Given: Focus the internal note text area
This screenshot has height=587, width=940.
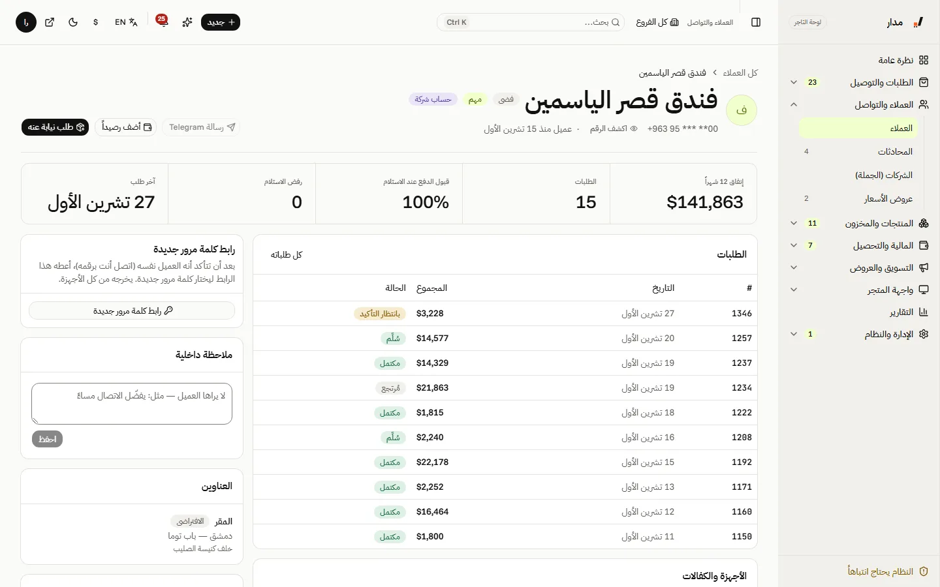Looking at the screenshot, I should [132, 404].
